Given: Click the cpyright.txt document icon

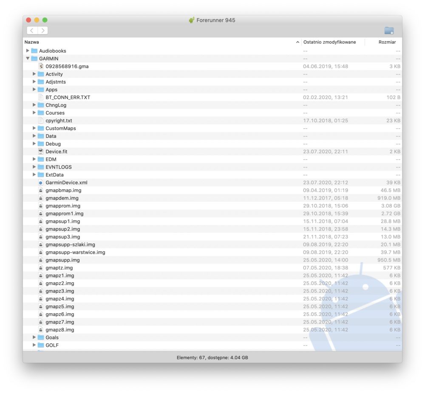Looking at the screenshot, I should tap(41, 121).
